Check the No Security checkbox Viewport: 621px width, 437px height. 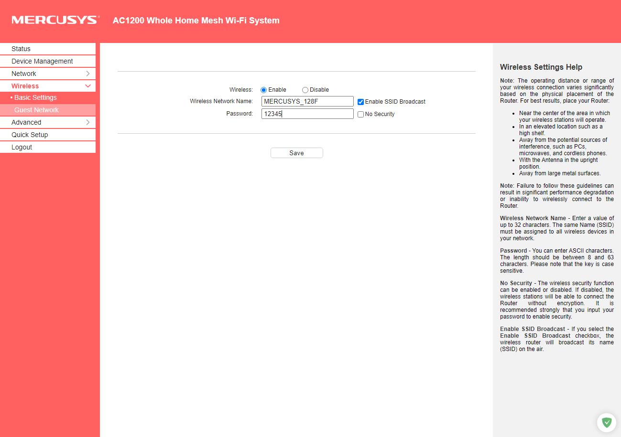click(360, 114)
